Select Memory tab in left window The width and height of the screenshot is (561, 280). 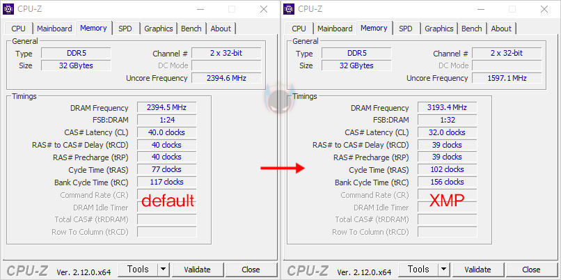(x=93, y=28)
